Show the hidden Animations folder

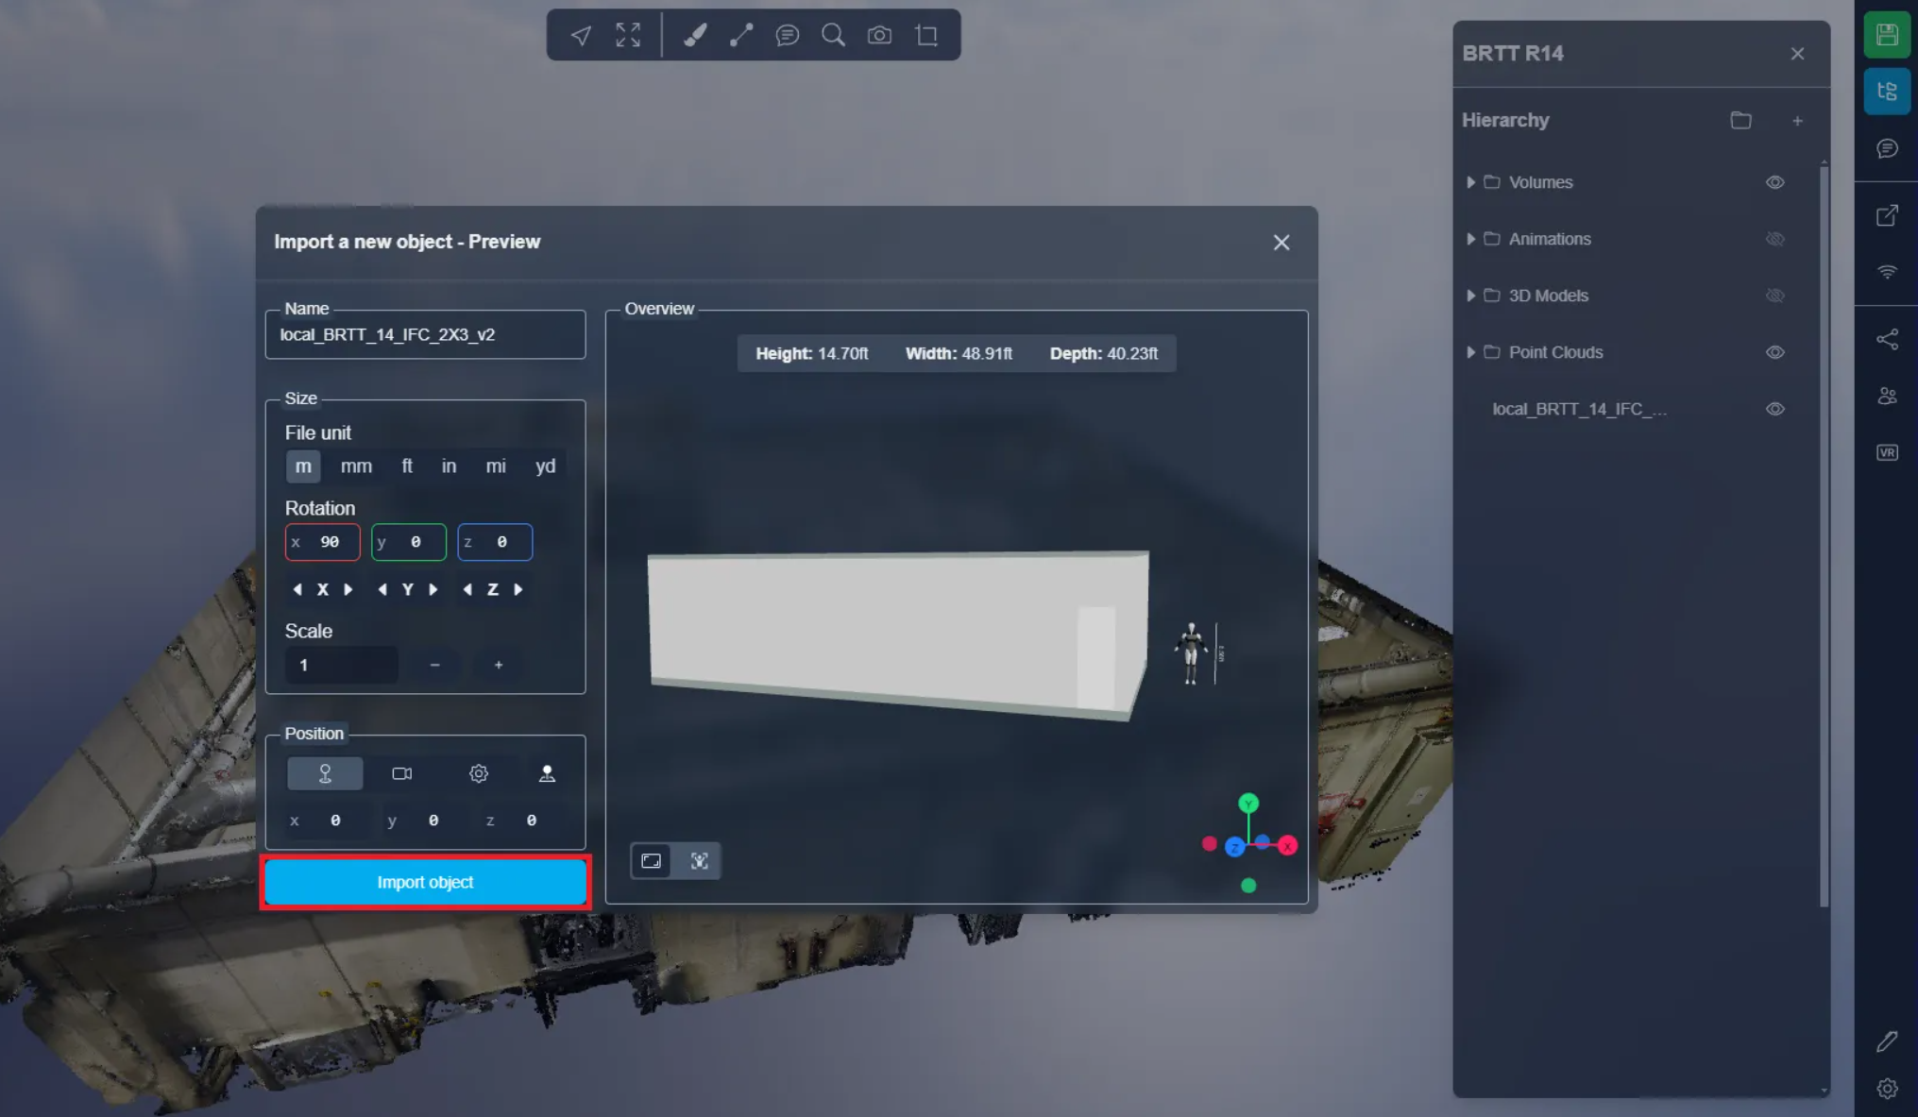(1774, 239)
